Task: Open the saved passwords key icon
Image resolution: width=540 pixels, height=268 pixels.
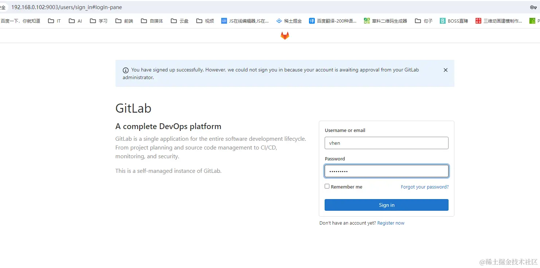Action: click(x=533, y=7)
